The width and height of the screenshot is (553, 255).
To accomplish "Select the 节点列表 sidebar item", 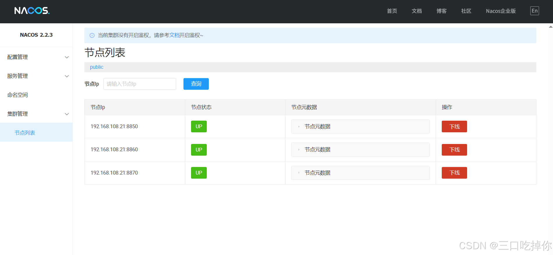I will [x=36, y=132].
